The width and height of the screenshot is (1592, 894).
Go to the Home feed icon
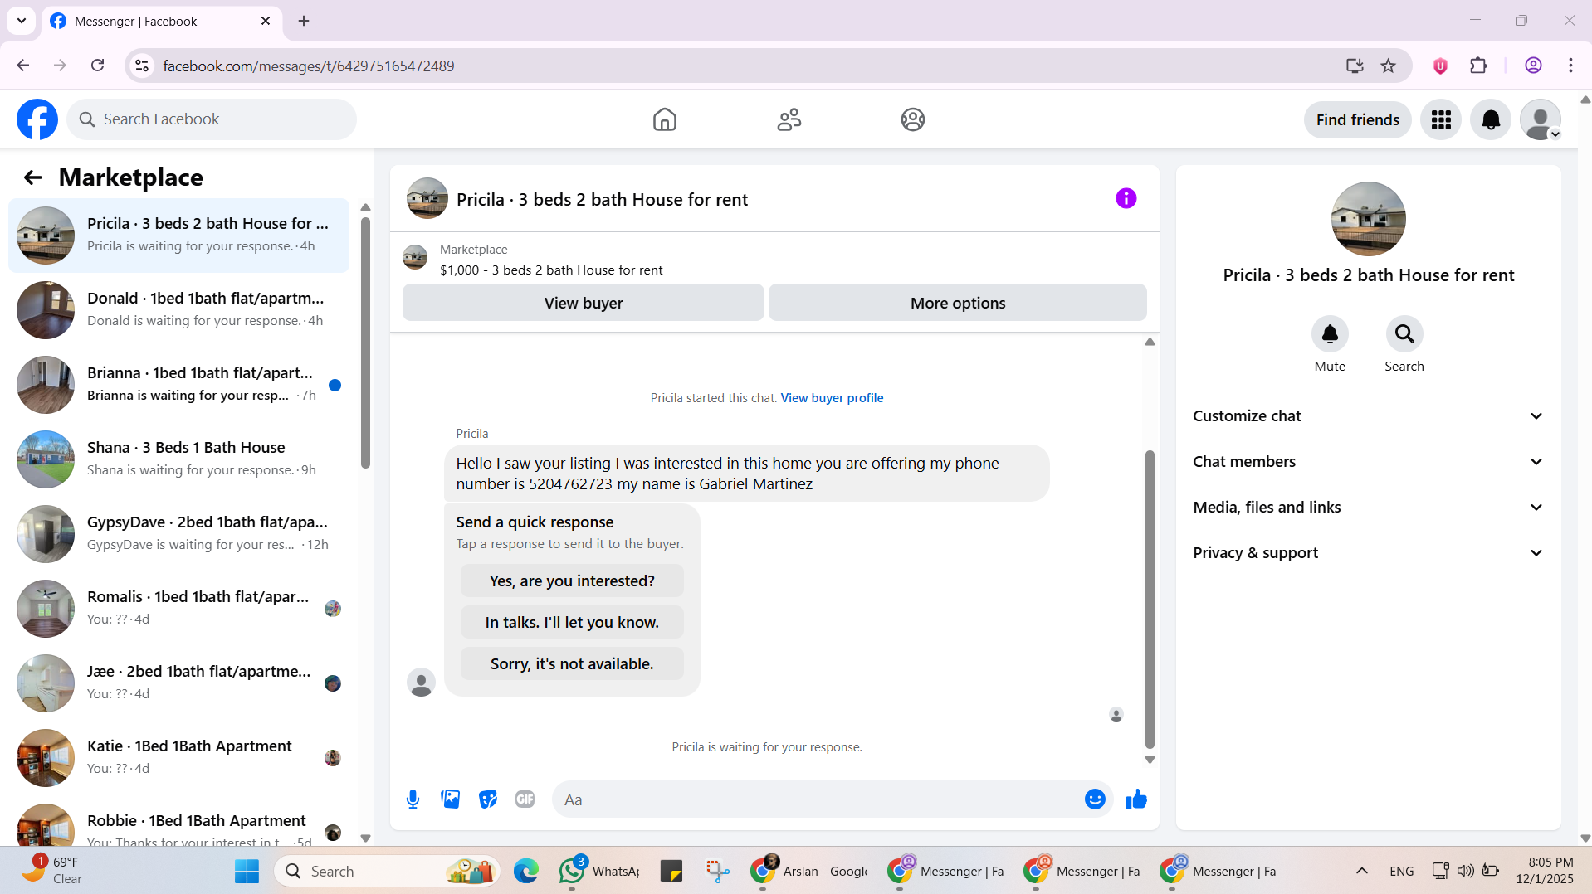[664, 119]
